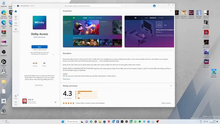Open Movies & TV in the sidebar
This screenshot has width=220, height=124.
pyautogui.click(x=16, y=30)
